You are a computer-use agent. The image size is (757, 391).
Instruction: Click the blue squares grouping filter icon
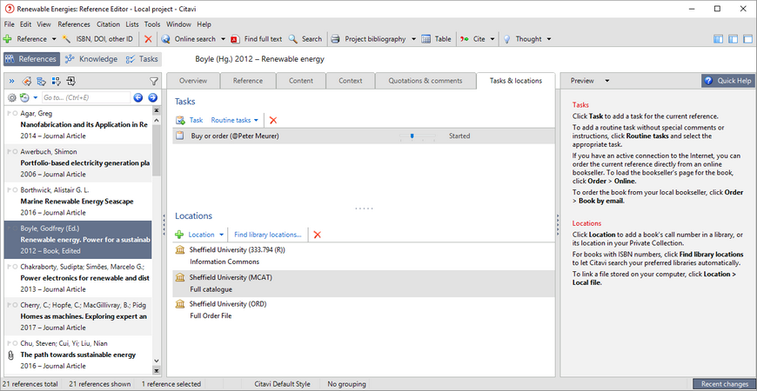(56, 81)
